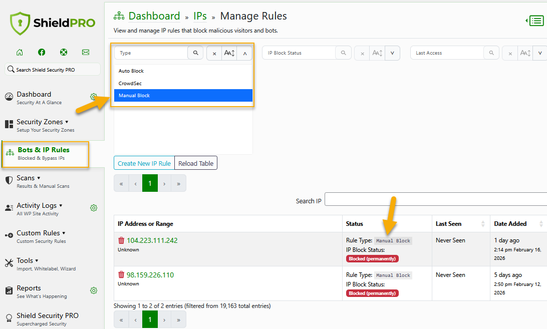
Task: Toggle sort in Last Access filter
Action: pos(525,54)
